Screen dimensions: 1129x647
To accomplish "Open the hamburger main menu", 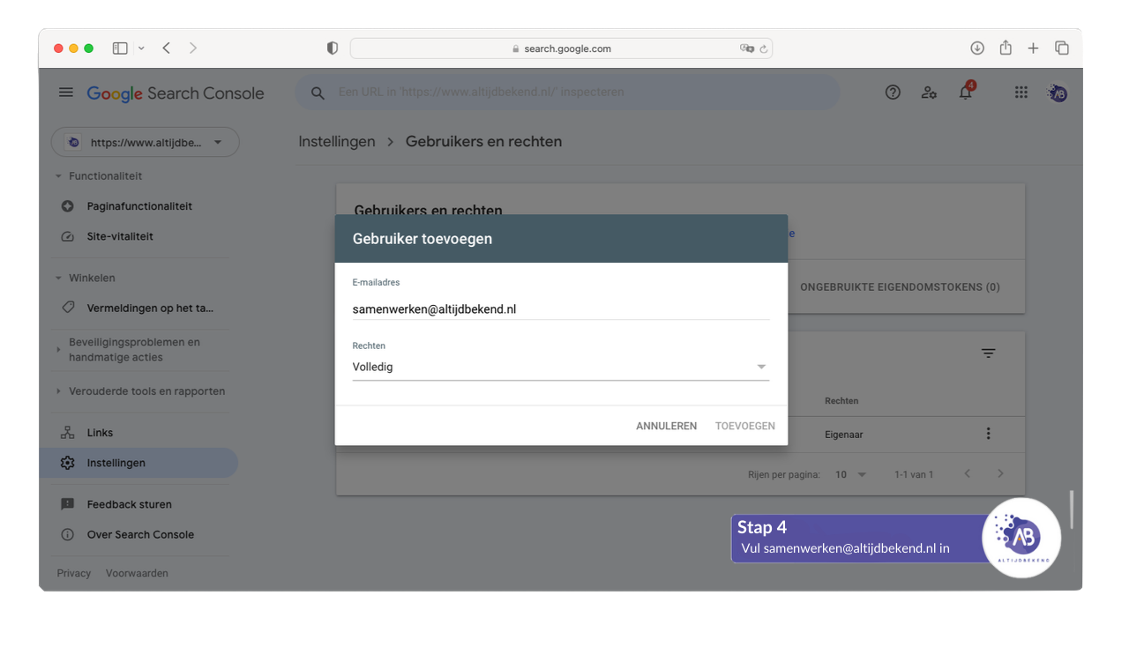I will coord(66,93).
